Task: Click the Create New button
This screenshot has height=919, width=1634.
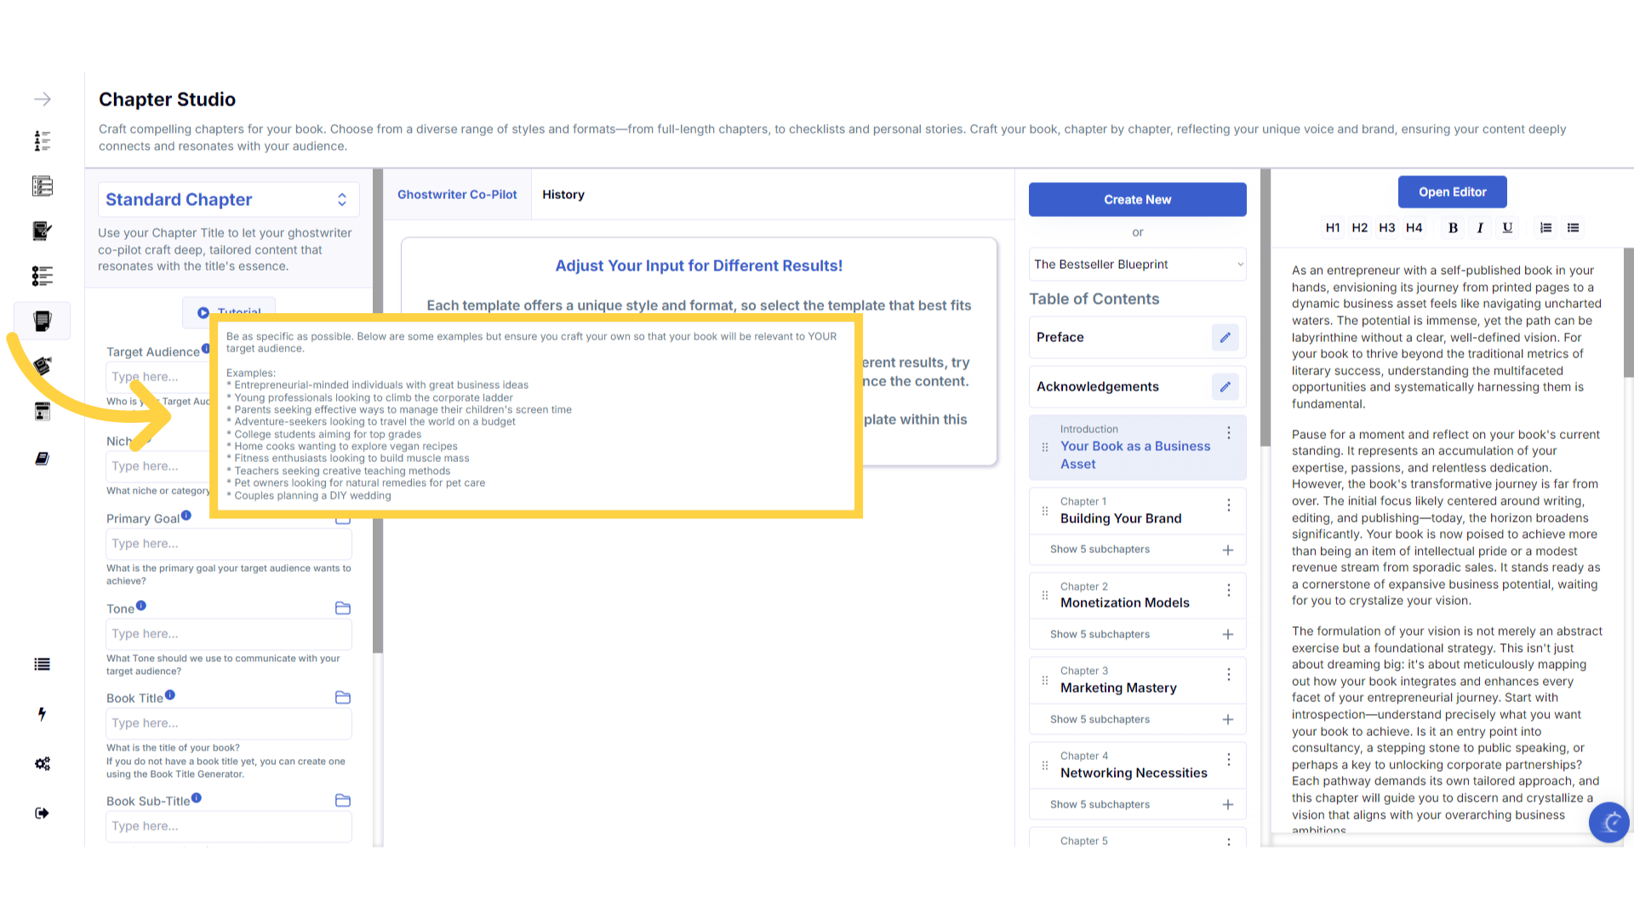Action: (1137, 199)
